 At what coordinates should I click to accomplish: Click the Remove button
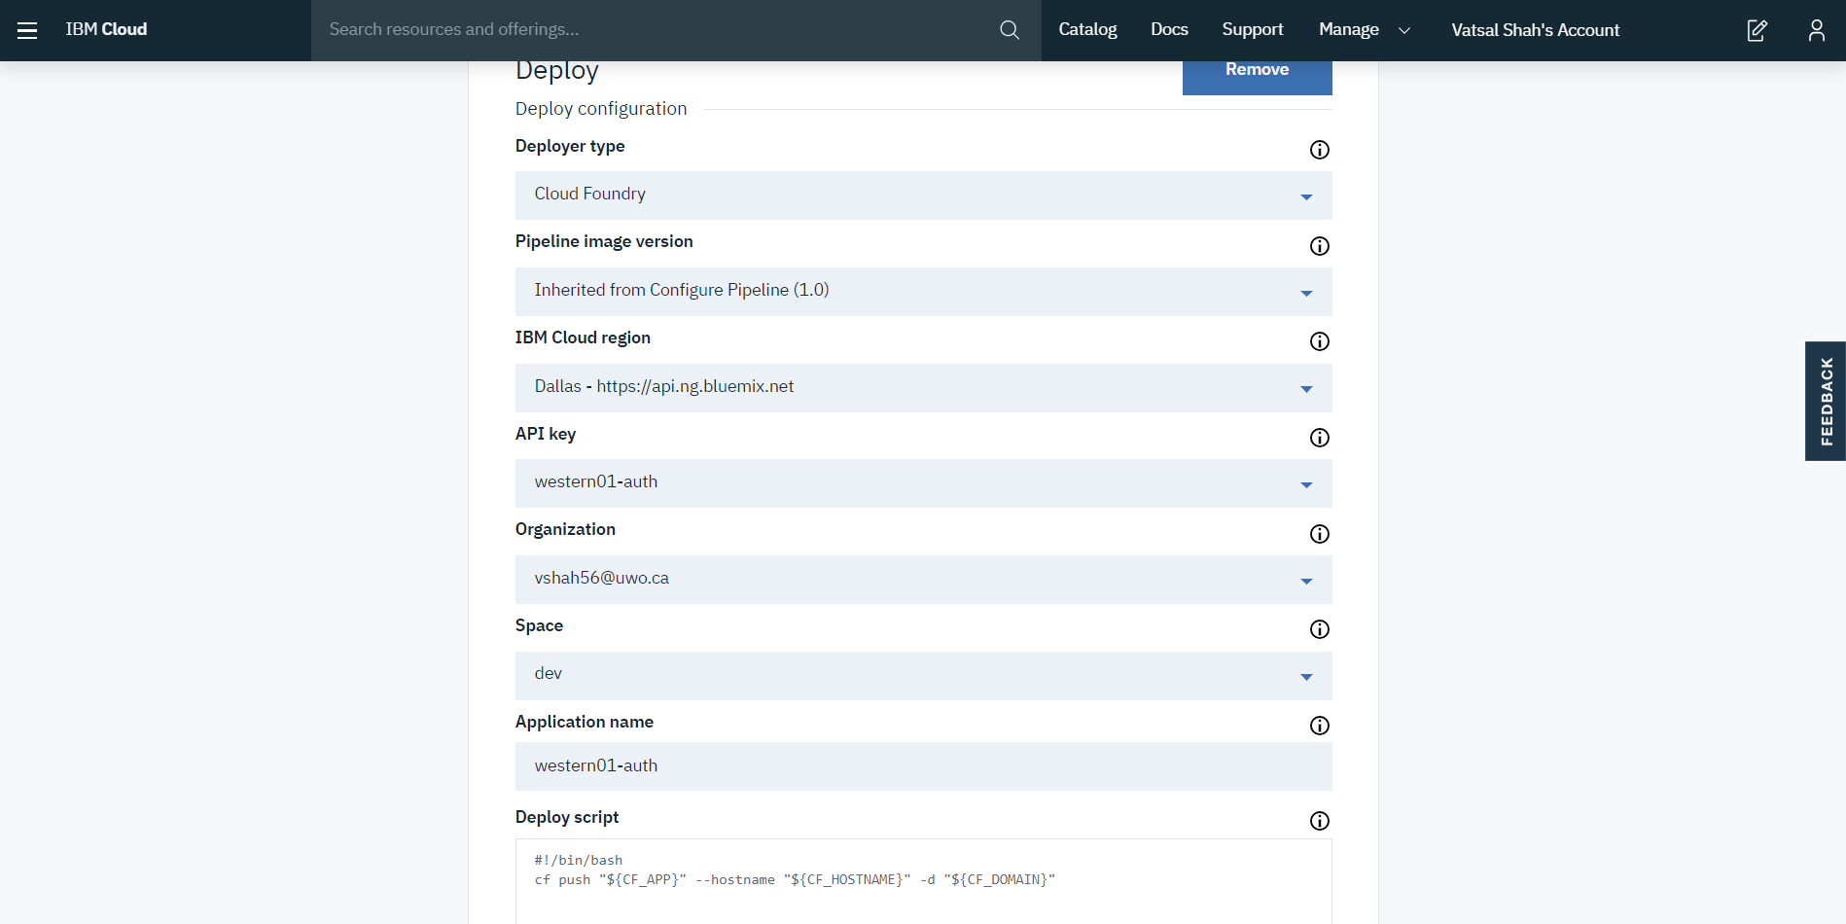click(x=1257, y=76)
